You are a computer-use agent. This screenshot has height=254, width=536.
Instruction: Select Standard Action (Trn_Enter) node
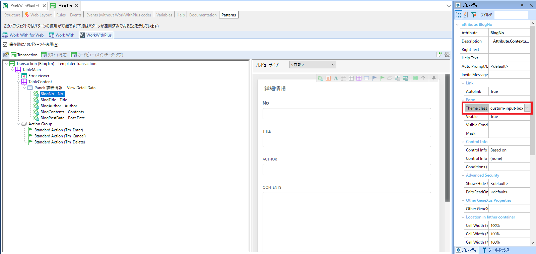(59, 130)
